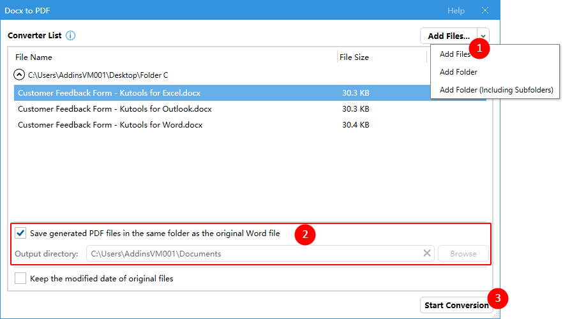Click the Output directory path field
The image size is (563, 319).
point(255,253)
